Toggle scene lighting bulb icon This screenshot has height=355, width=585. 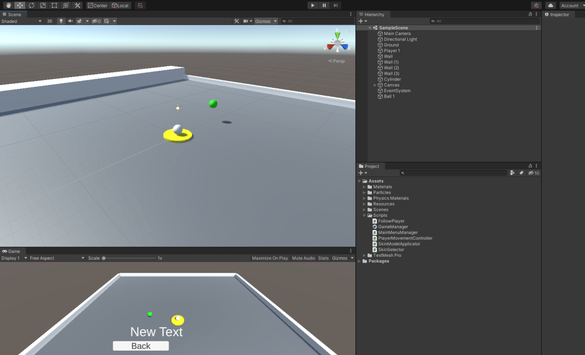tap(61, 21)
